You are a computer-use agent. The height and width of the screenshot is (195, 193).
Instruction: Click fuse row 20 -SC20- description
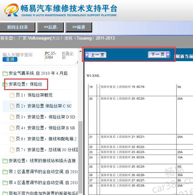(x=123, y=98)
